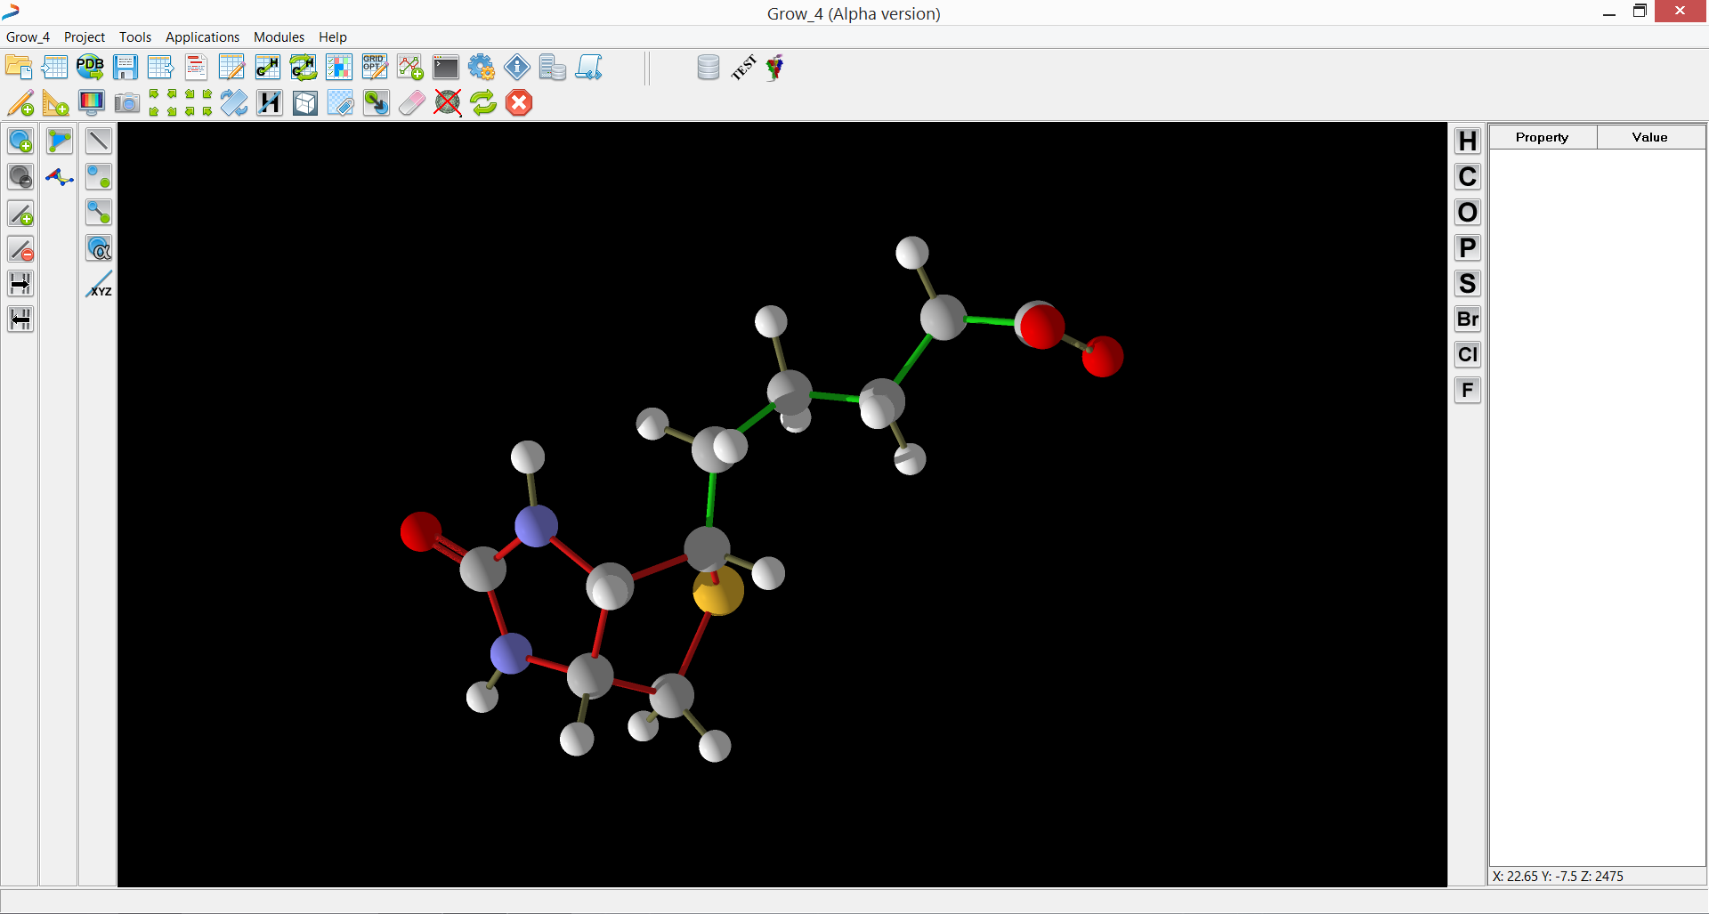Click the C-H table icon

click(268, 68)
